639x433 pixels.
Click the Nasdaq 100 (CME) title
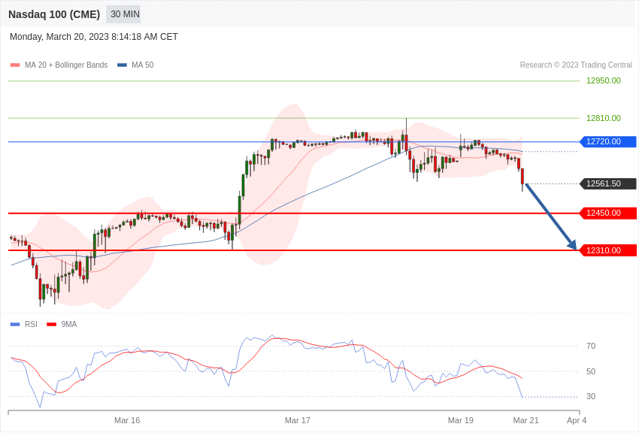click(54, 14)
